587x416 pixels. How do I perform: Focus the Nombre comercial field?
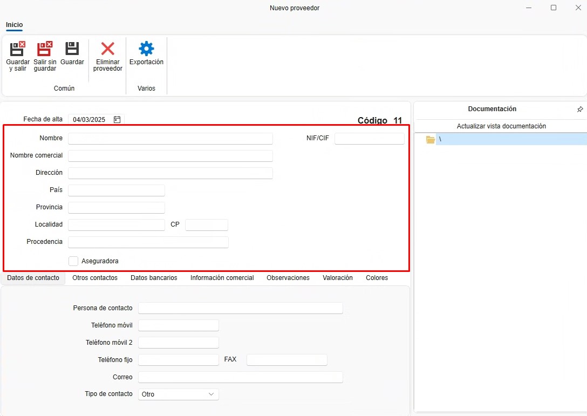coord(170,156)
